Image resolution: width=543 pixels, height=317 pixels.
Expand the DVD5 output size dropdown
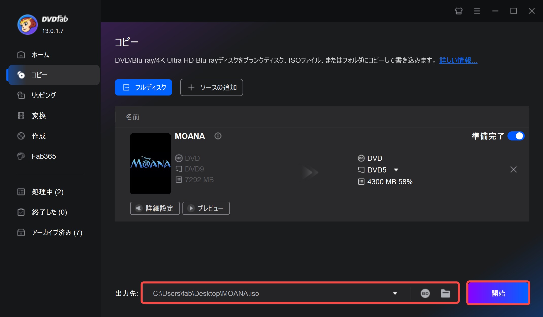396,170
